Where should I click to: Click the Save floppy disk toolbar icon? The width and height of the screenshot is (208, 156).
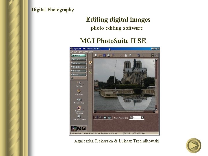(104, 55)
